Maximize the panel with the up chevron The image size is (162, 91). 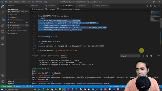[x=155, y=56]
